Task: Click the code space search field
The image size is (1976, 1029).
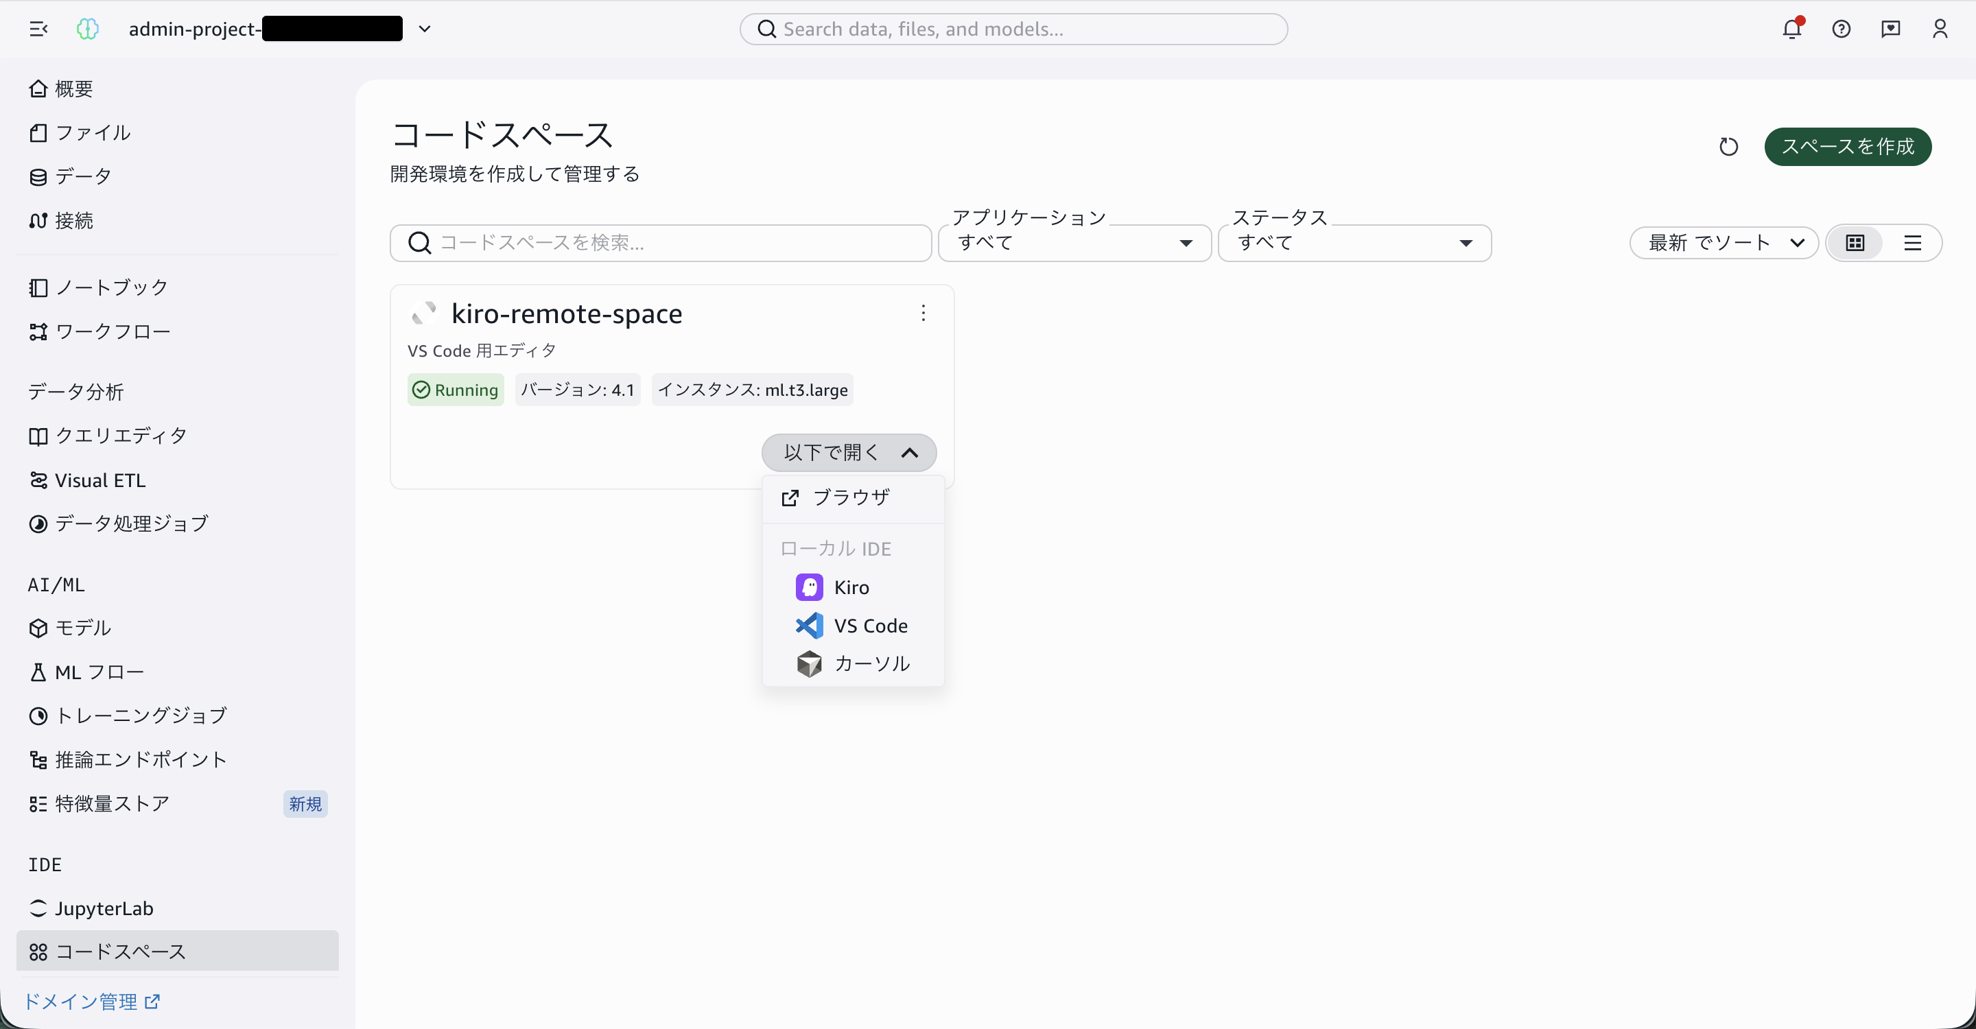Action: (x=661, y=243)
